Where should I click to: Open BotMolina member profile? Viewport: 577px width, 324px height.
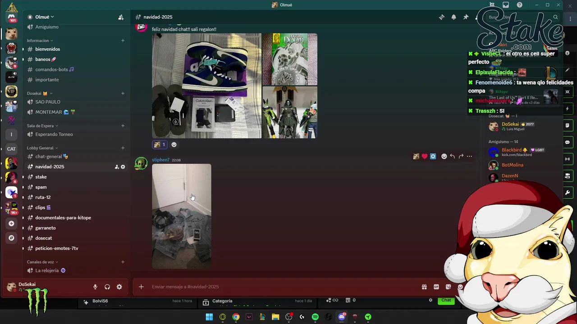pyautogui.click(x=513, y=165)
